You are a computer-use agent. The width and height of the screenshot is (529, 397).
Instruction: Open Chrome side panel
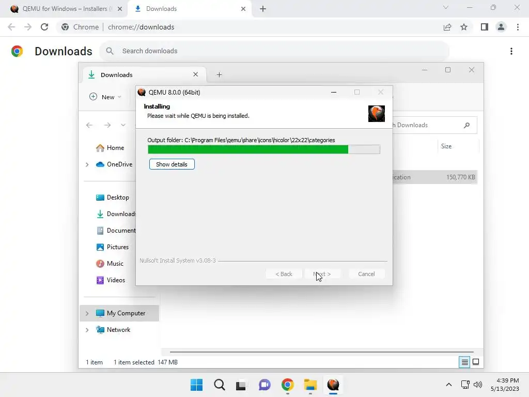pos(485,27)
